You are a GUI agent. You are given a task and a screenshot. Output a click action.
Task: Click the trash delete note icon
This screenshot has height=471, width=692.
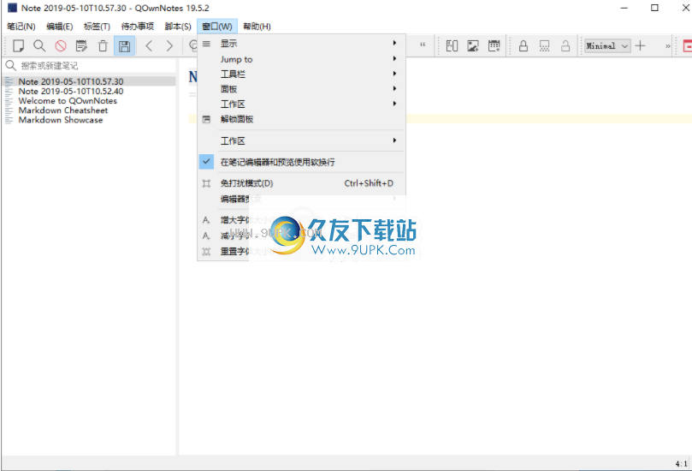(103, 46)
